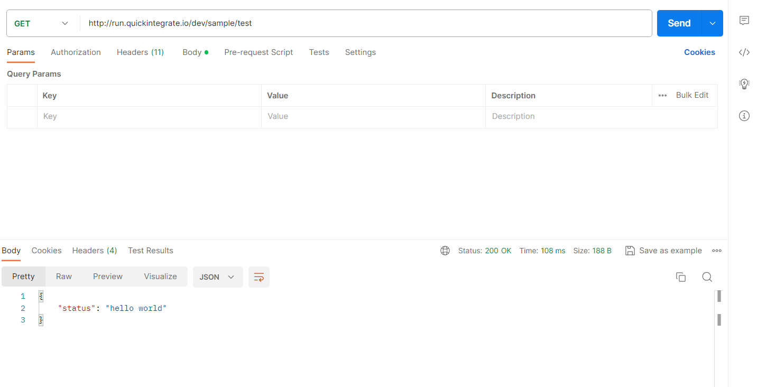Screen dimensions: 757x387
Task: Send the request
Action: pos(679,23)
